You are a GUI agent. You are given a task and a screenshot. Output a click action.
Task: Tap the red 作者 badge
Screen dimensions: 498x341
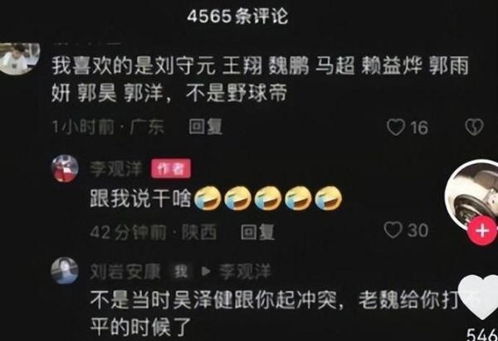171,168
